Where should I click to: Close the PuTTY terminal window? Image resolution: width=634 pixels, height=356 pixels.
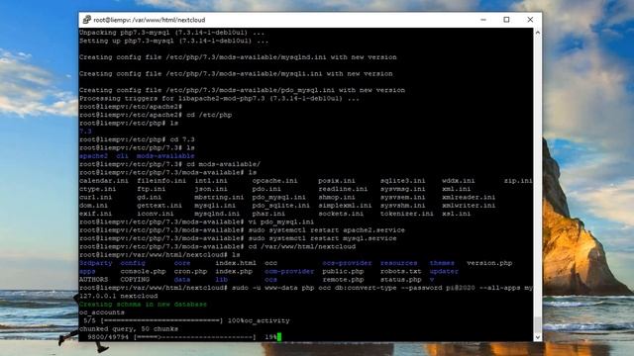[530, 20]
